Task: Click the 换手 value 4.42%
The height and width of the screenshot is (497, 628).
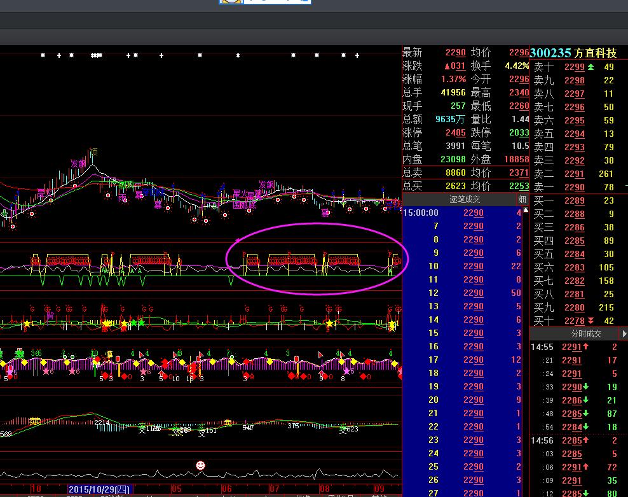Action: pyautogui.click(x=517, y=66)
